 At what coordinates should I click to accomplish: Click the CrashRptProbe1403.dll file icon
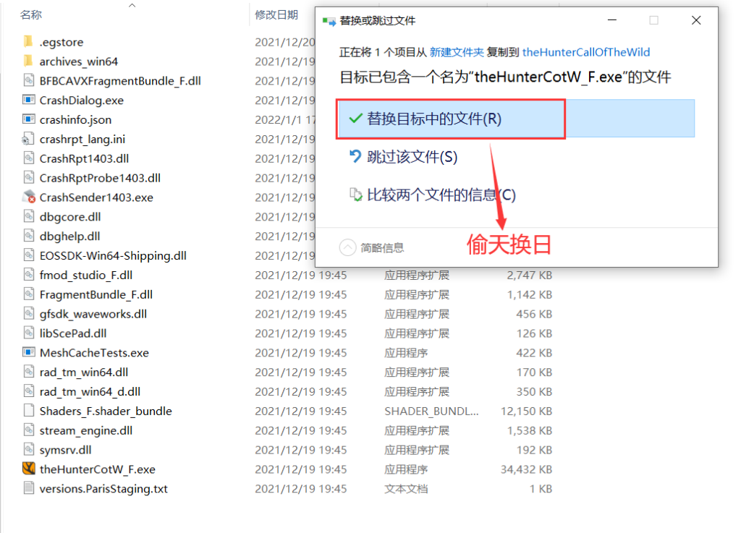coord(28,177)
